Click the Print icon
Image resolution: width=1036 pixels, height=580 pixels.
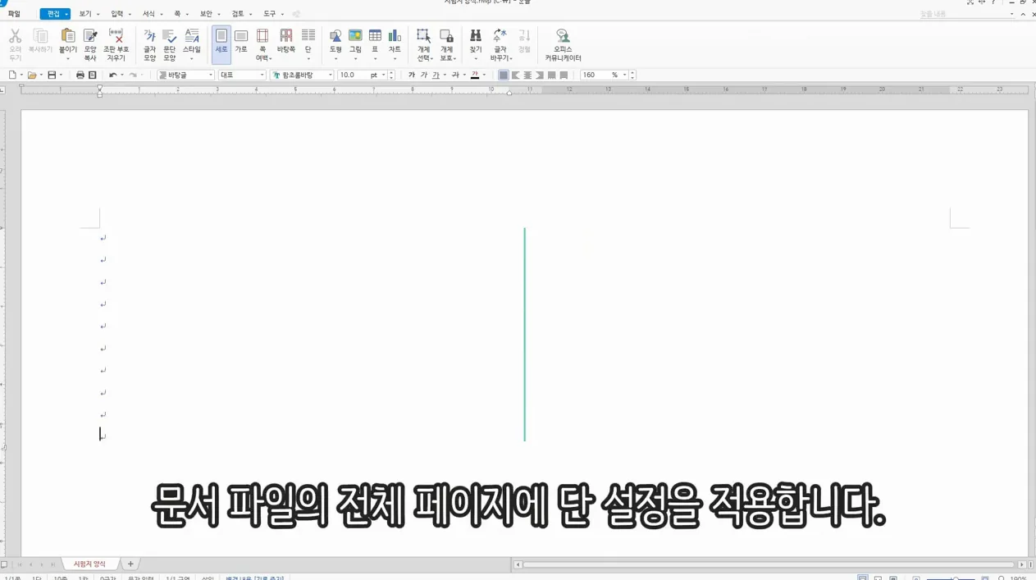click(x=80, y=75)
